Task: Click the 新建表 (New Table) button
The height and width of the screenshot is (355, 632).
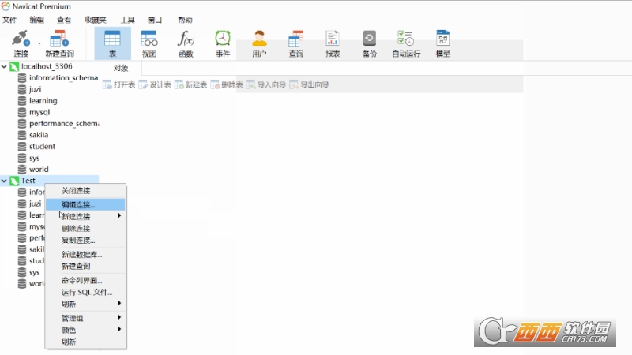Action: click(x=190, y=84)
